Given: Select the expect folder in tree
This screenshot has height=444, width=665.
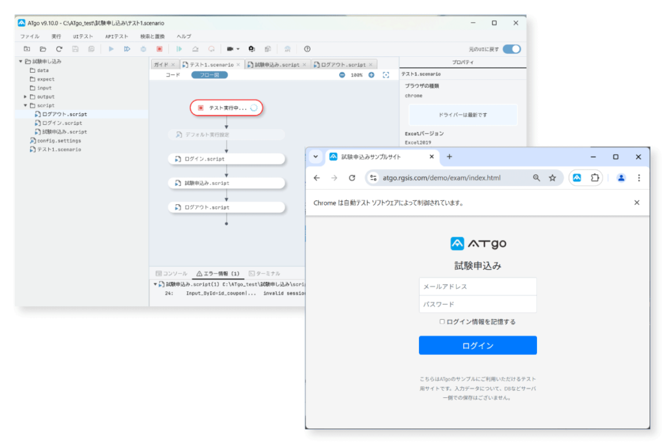Looking at the screenshot, I should (x=42, y=79).
